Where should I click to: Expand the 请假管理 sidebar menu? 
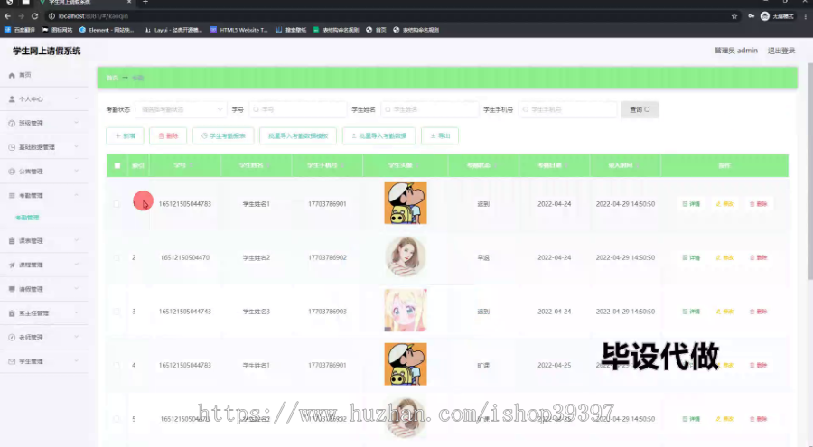(44, 289)
